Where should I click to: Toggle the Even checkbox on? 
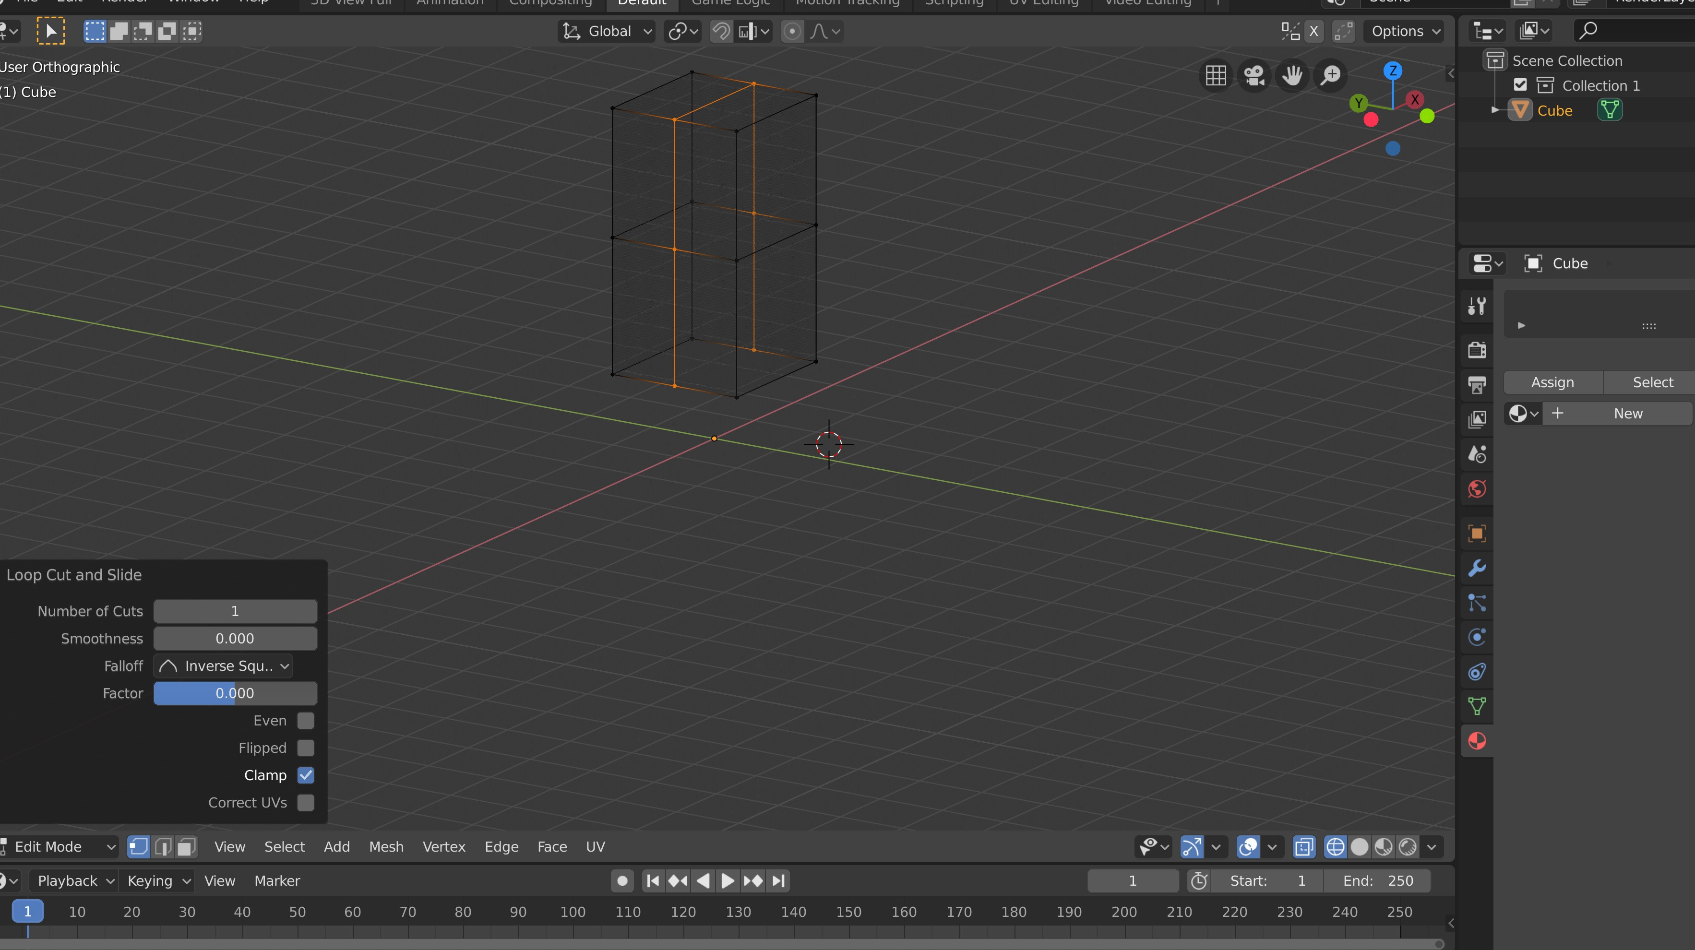pos(306,720)
